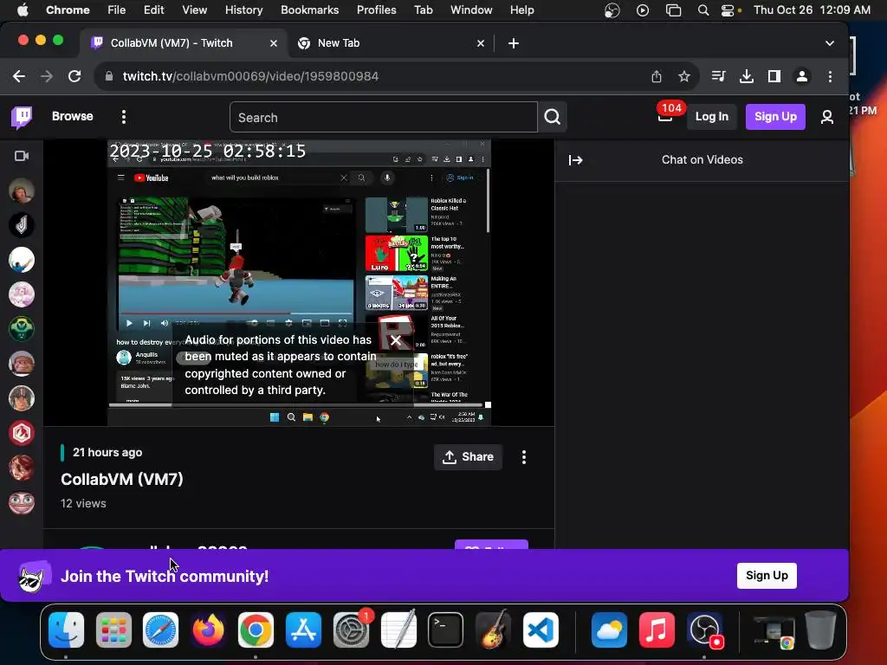Open a new tab with the plus button
887x665 pixels.
tap(513, 43)
